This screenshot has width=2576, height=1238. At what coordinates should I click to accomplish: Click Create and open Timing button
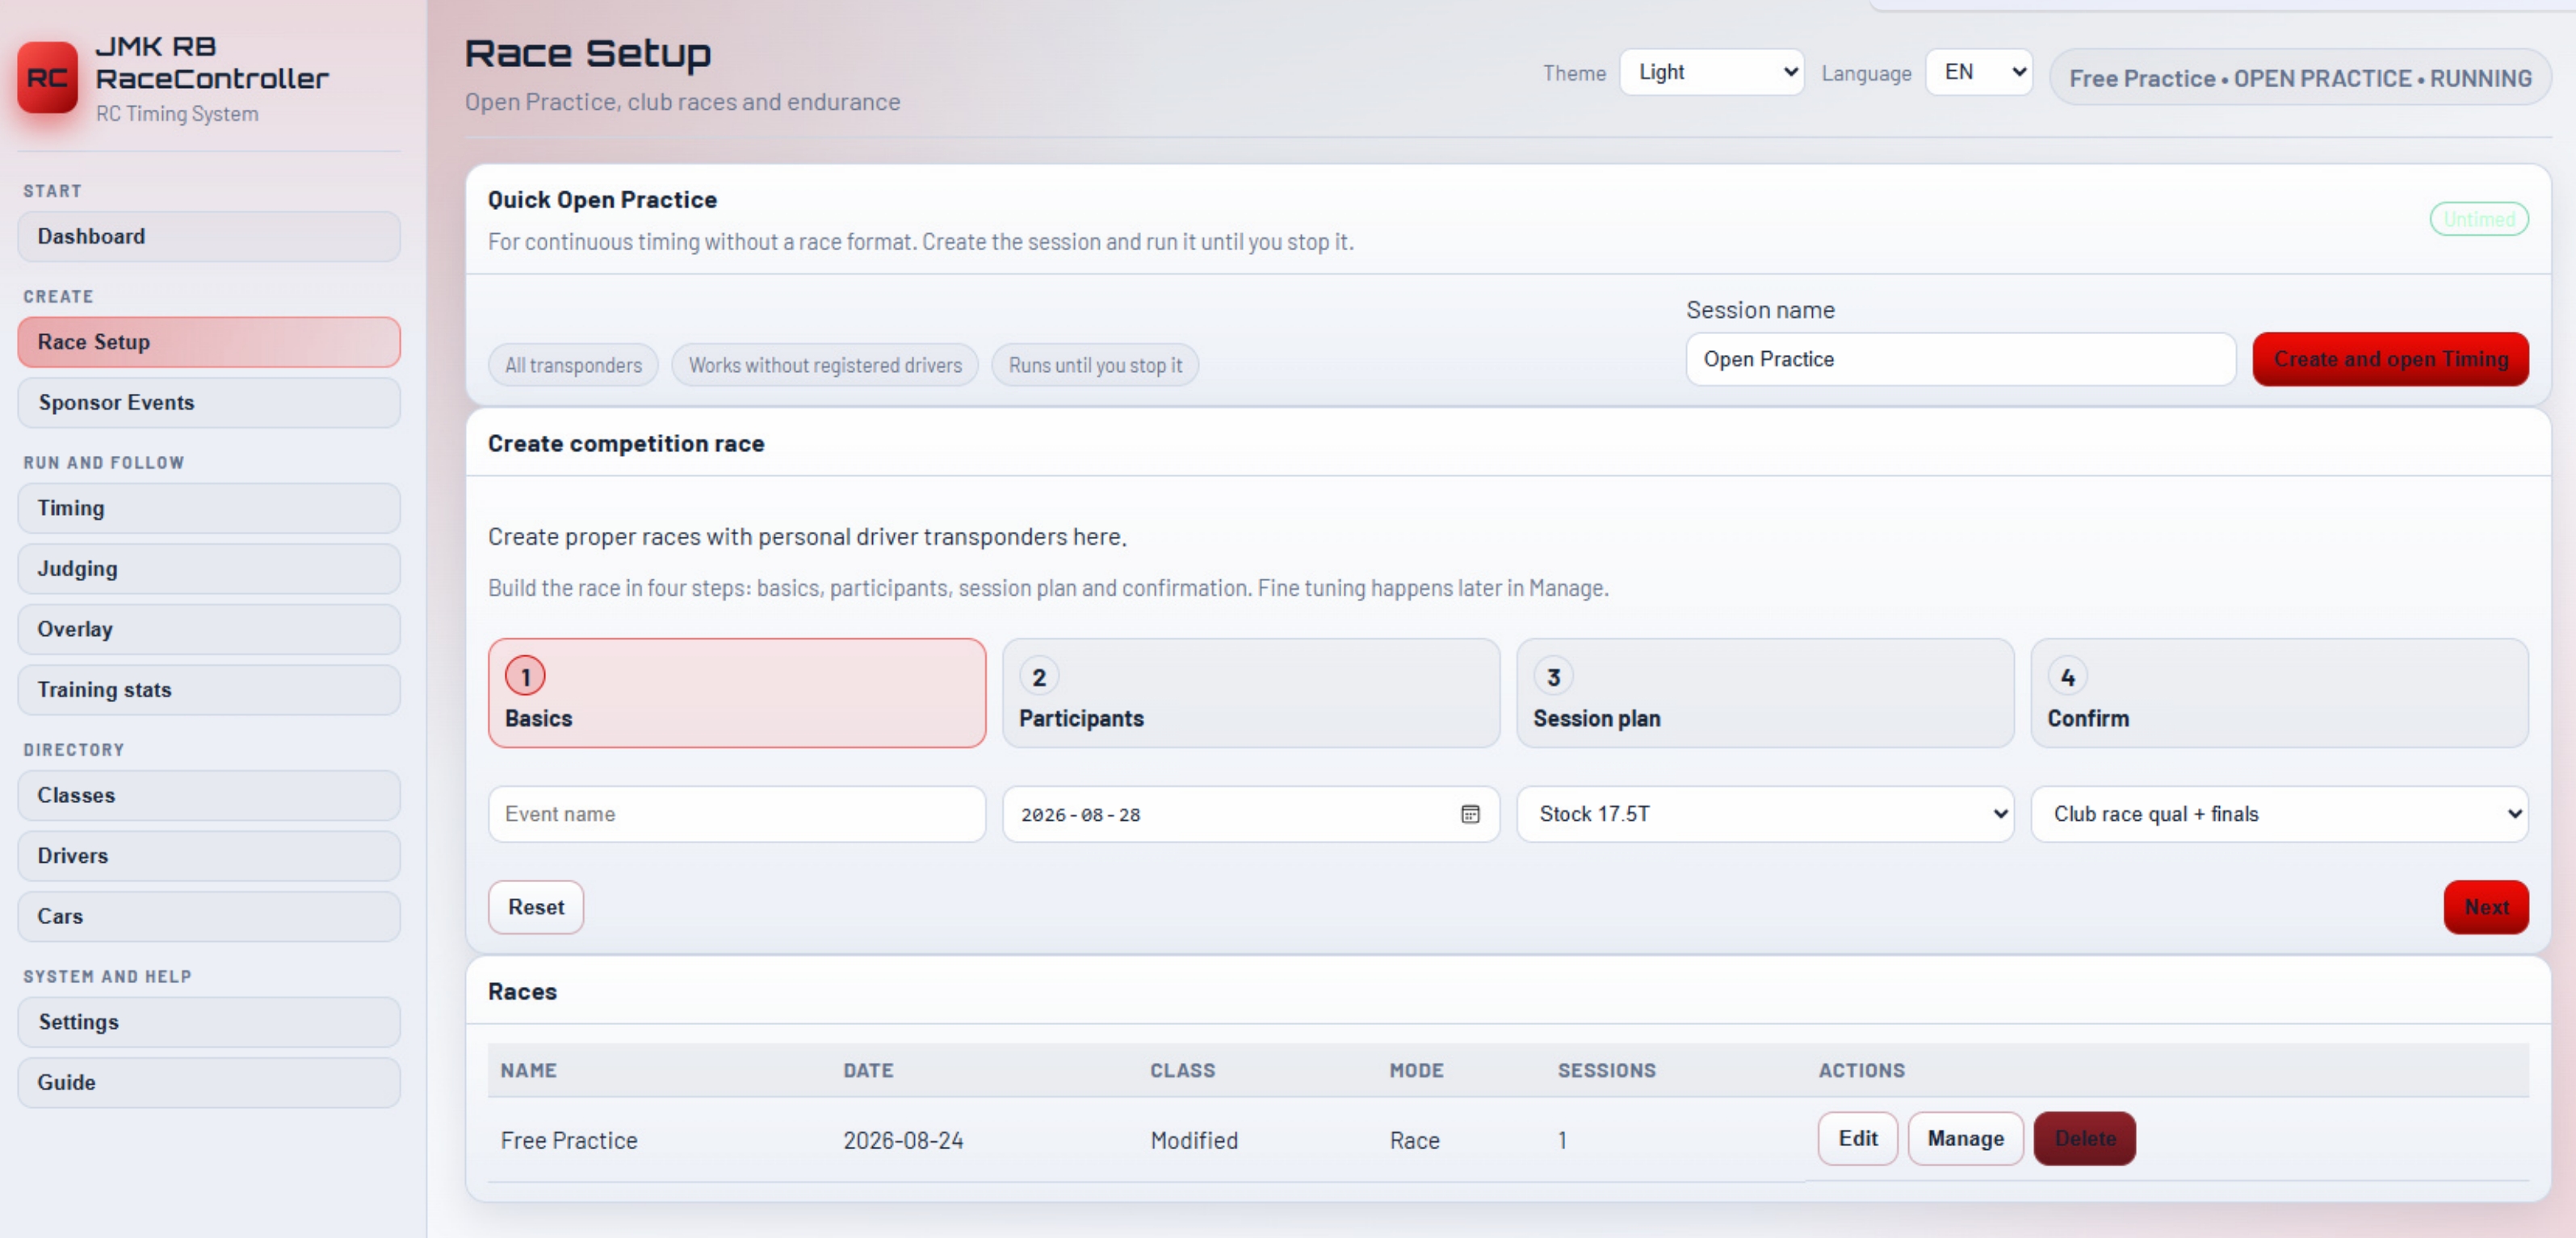click(x=2390, y=360)
